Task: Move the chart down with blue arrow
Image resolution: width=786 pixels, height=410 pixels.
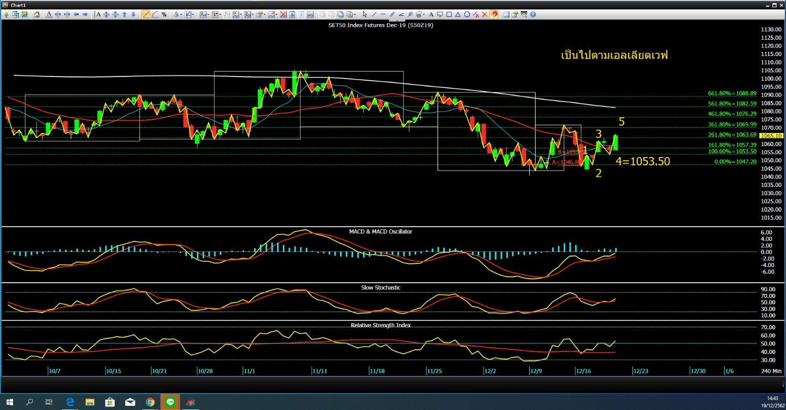Action: (134, 15)
